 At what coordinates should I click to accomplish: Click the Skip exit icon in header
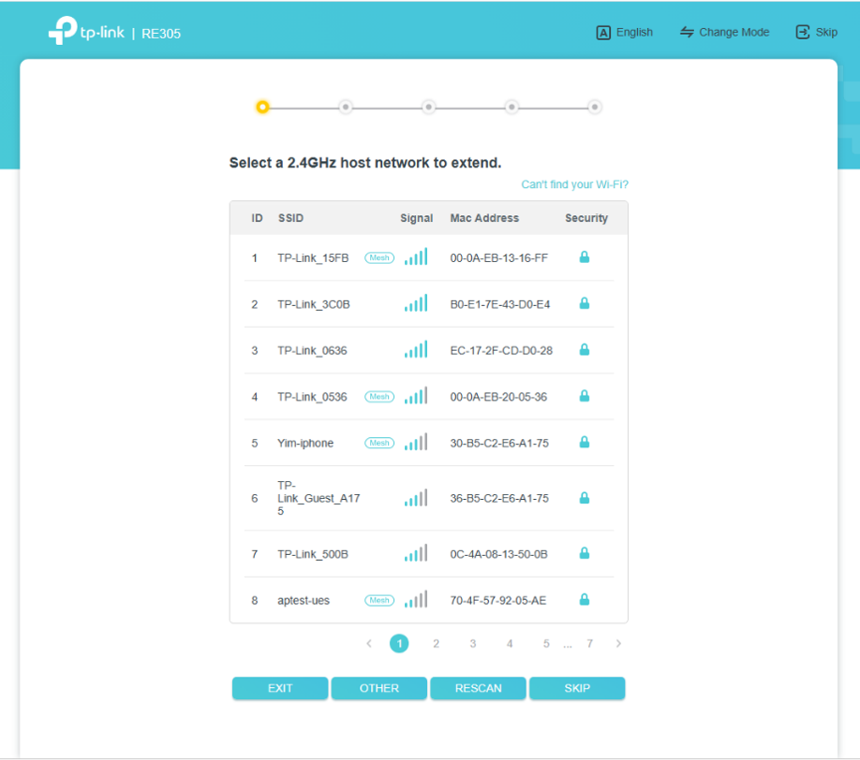(x=803, y=33)
